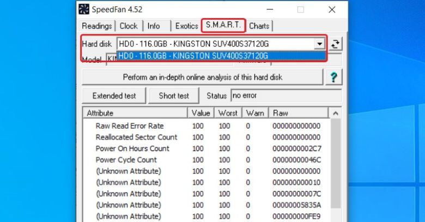Select the S.M.A.R.T. tab

[223, 25]
